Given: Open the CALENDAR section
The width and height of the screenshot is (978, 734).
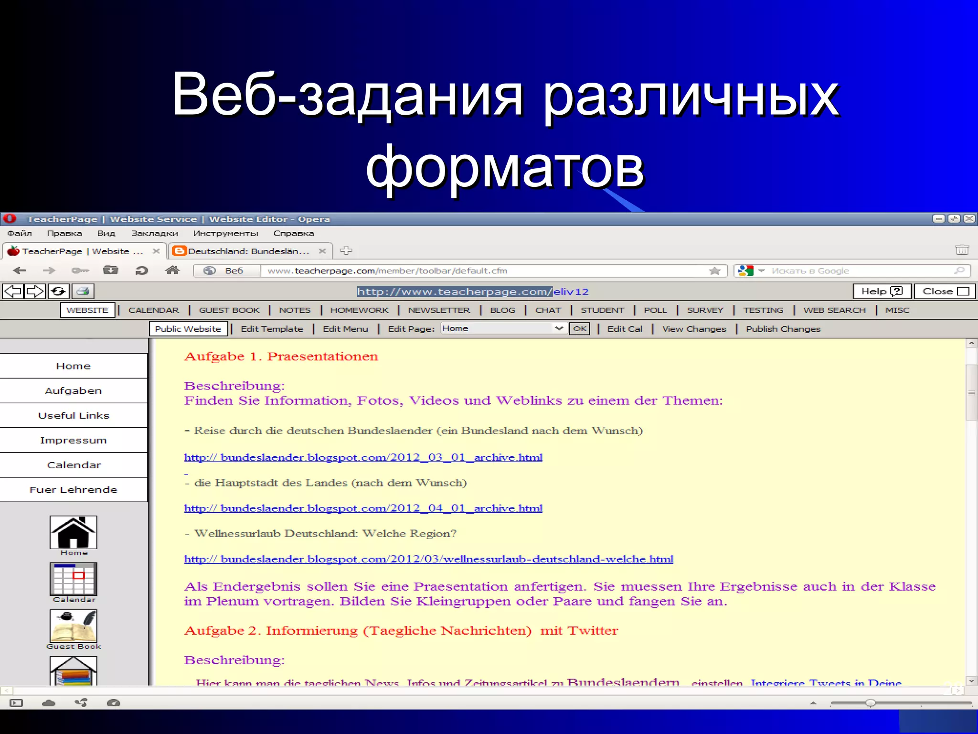Looking at the screenshot, I should [154, 310].
